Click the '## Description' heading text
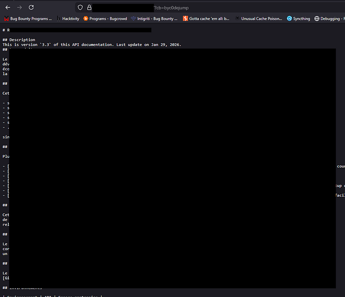Image resolution: width=345 pixels, height=297 pixels. click(19, 40)
